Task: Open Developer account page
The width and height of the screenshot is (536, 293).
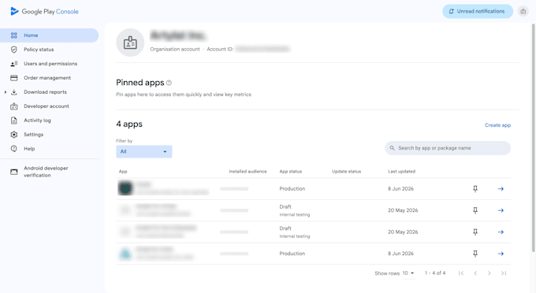Action: pos(47,106)
